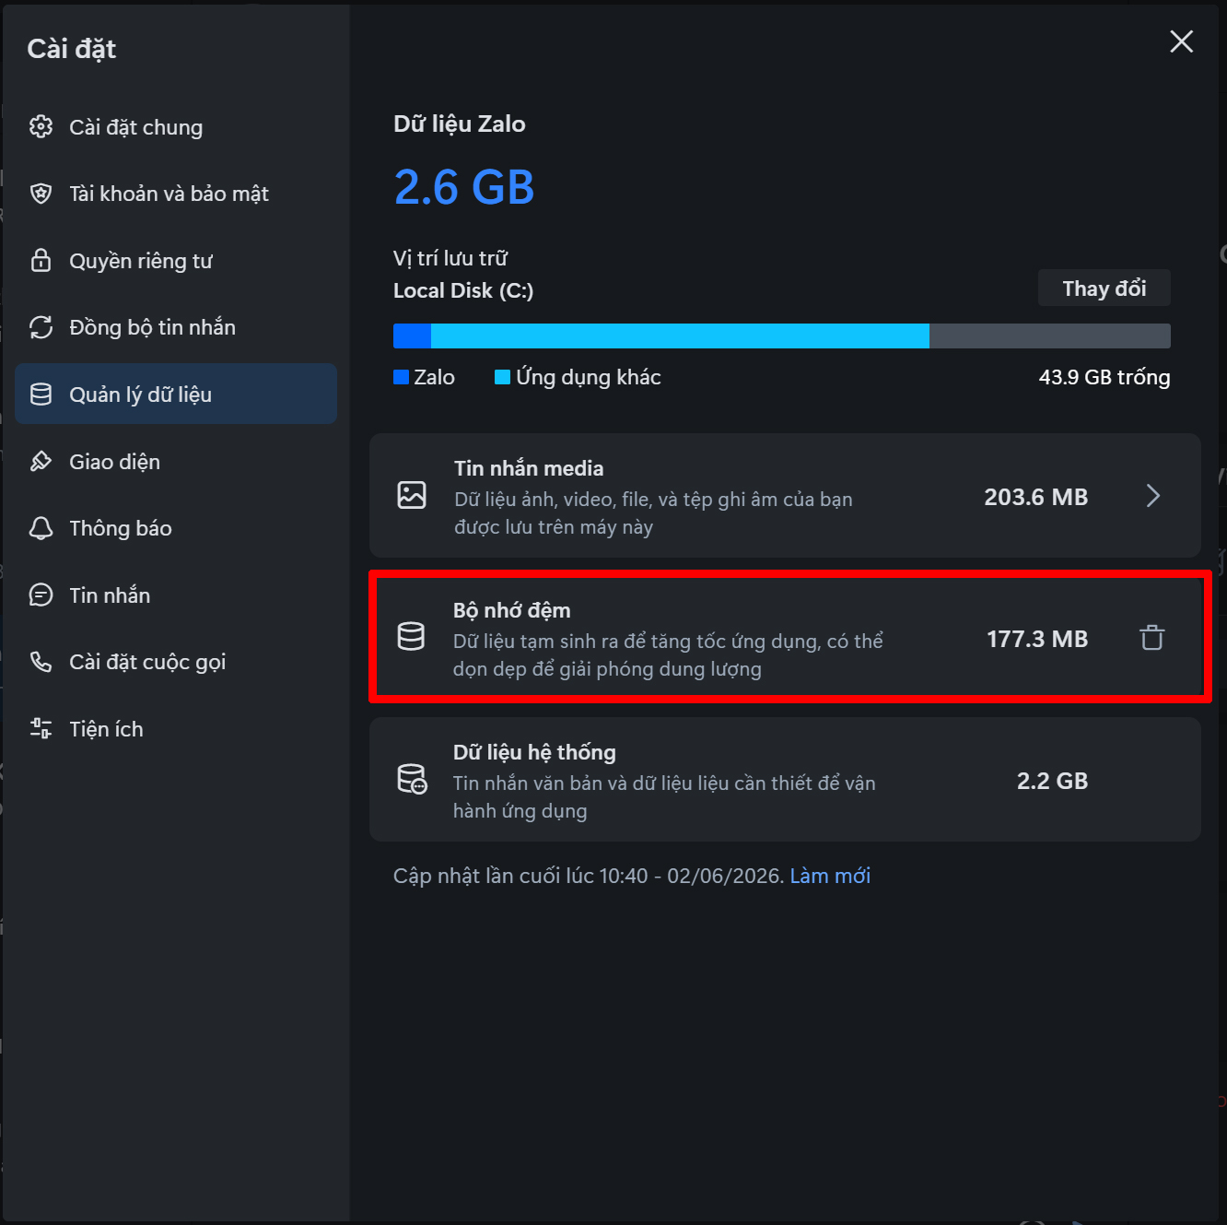The height and width of the screenshot is (1225, 1227).
Task: Click the 2.6 GB total data figure
Action: coord(464,187)
